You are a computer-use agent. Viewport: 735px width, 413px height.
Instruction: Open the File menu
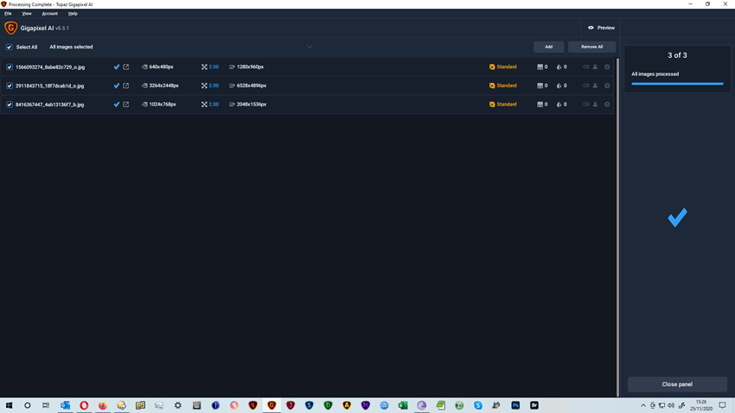(x=8, y=14)
